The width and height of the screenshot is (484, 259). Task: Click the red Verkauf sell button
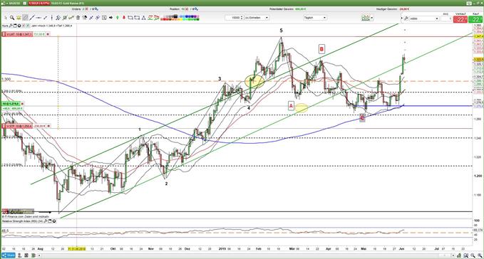(x=460, y=19)
